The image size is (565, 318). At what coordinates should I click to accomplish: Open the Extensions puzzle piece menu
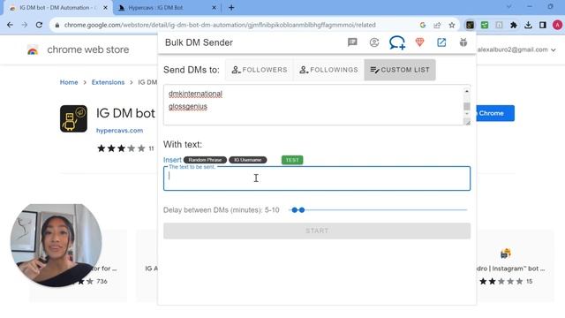point(514,25)
